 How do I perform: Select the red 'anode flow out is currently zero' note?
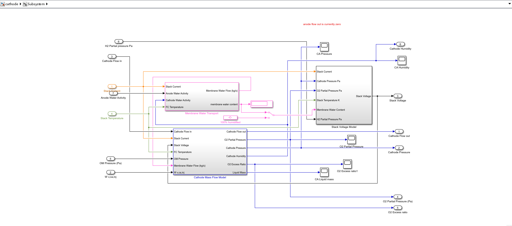(322, 24)
